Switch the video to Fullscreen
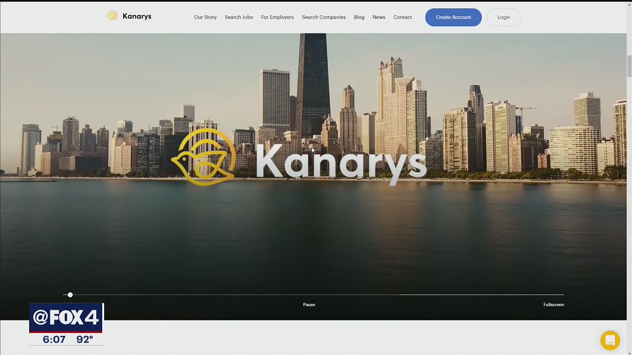This screenshot has width=632, height=355. click(x=553, y=305)
